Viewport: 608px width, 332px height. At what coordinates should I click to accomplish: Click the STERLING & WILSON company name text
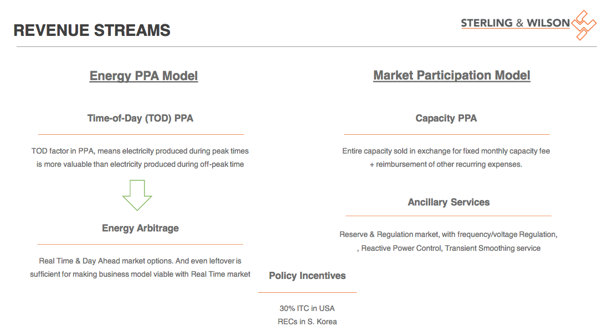[x=515, y=23]
